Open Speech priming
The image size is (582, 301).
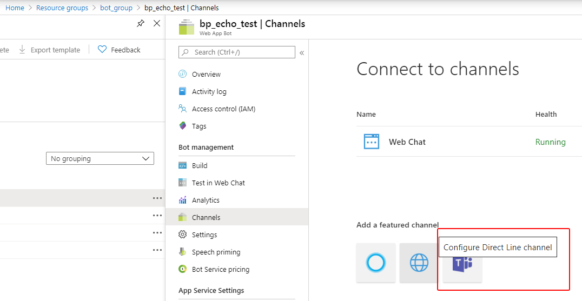point(216,252)
